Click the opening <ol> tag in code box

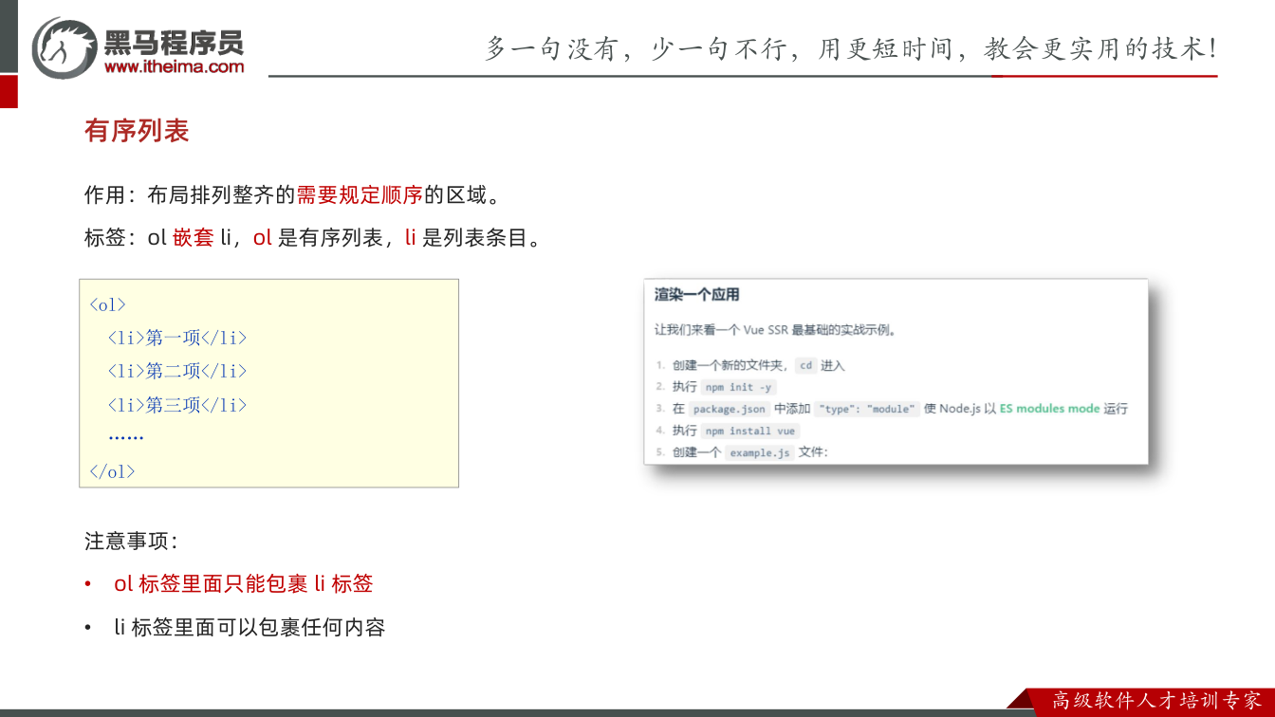[107, 304]
